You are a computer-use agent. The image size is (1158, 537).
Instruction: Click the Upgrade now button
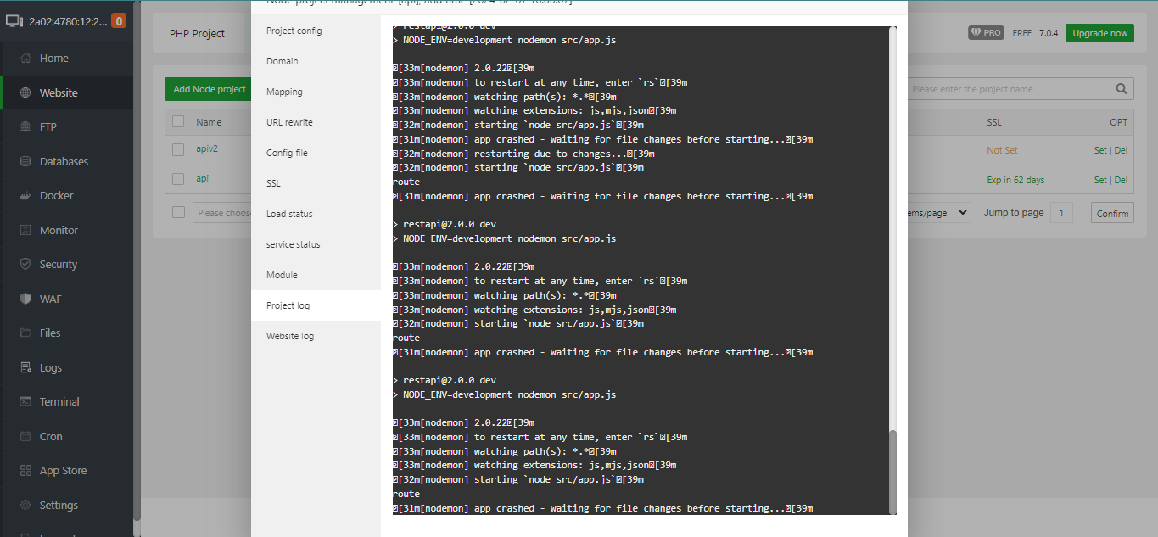pyautogui.click(x=1099, y=33)
